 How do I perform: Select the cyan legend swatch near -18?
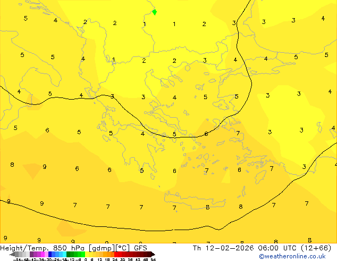pos(64,254)
